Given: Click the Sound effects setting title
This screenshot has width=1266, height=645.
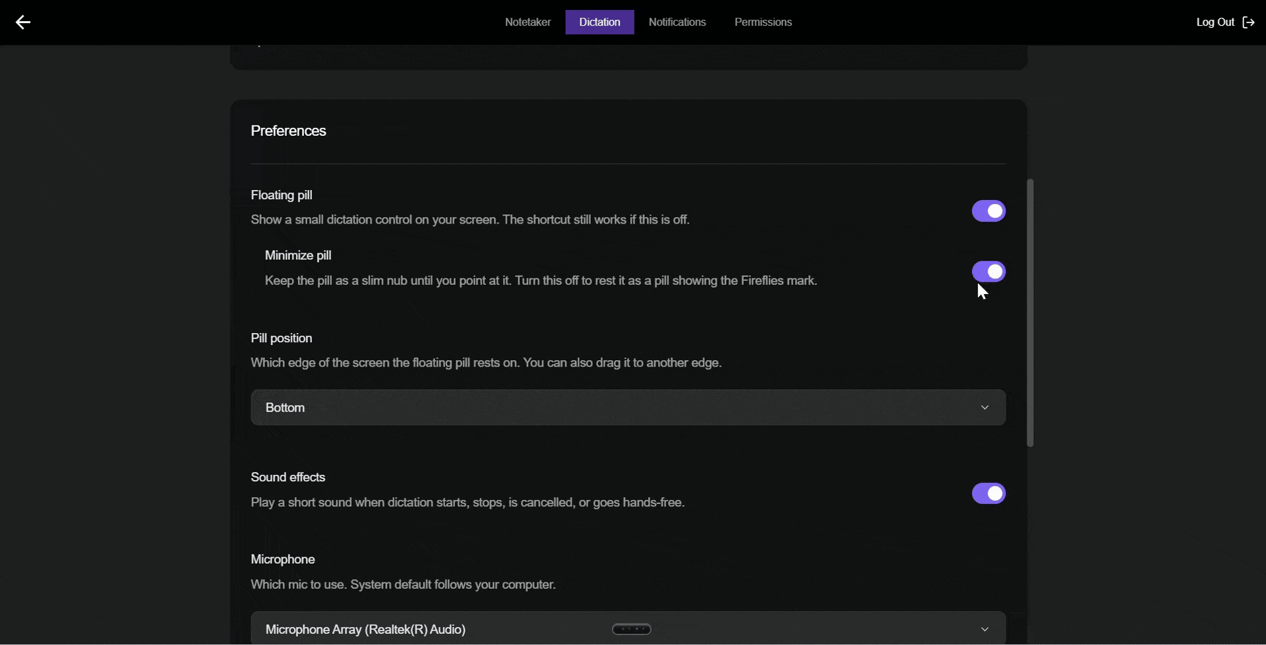Looking at the screenshot, I should [x=288, y=477].
